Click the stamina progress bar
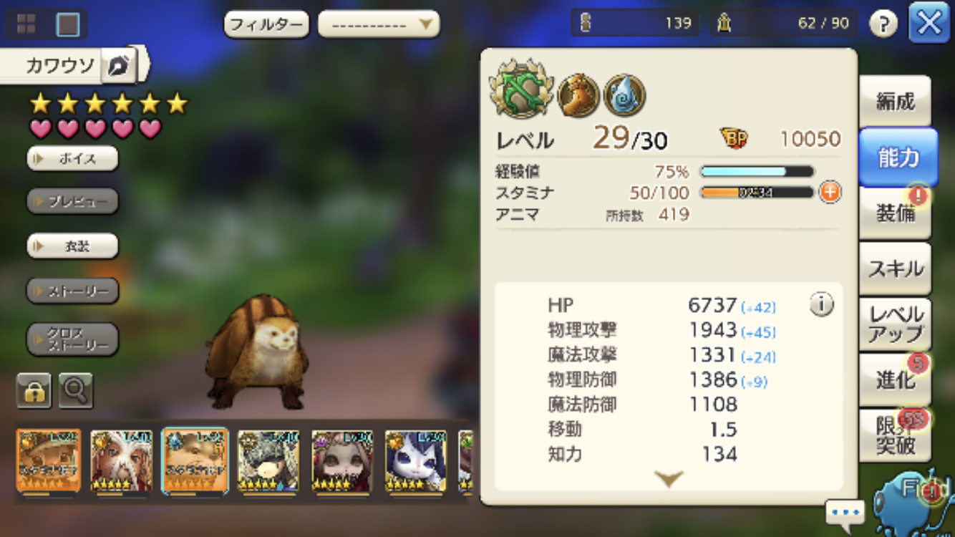This screenshot has height=537, width=955. tap(756, 192)
